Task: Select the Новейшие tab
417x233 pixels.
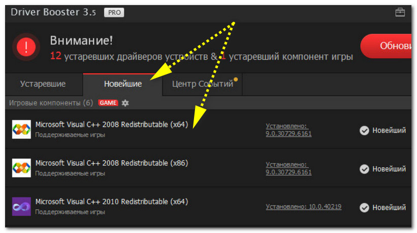Action: tap(122, 84)
